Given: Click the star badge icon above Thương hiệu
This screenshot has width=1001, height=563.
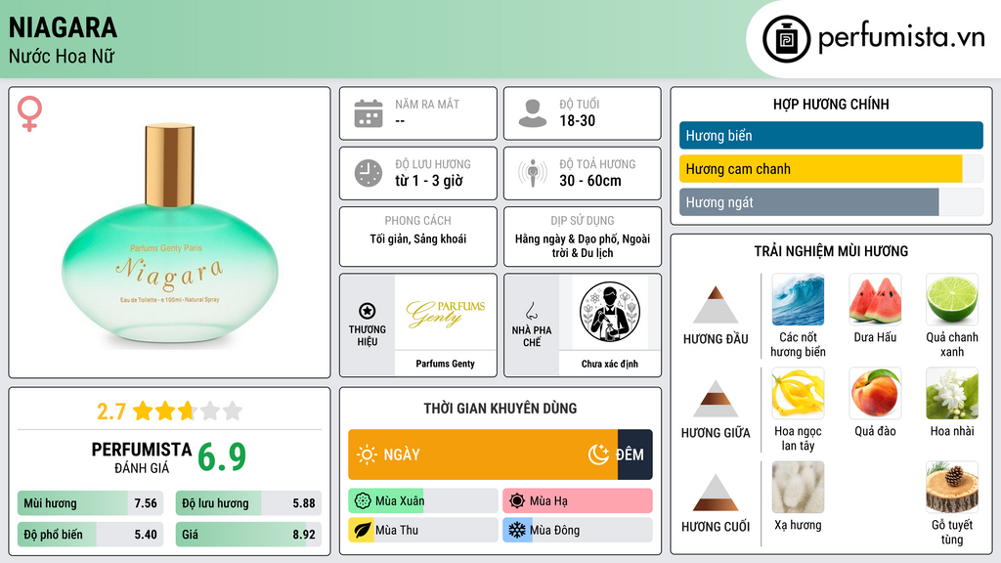Looking at the screenshot, I should 368,311.
